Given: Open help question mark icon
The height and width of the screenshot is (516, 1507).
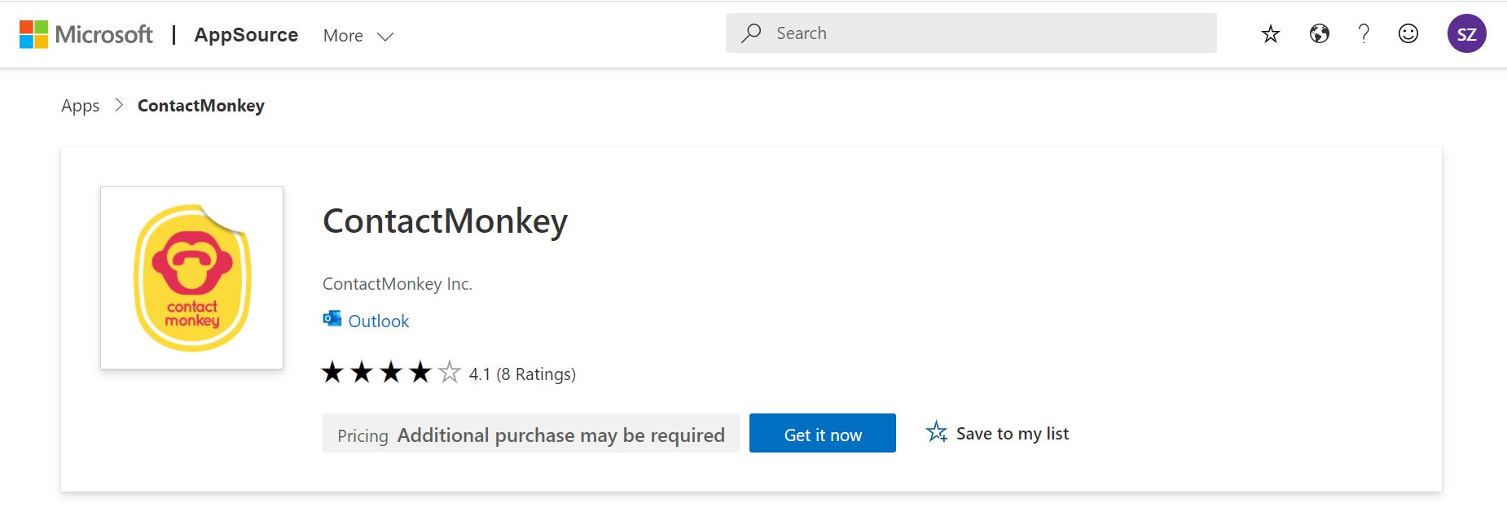Looking at the screenshot, I should point(1364,33).
